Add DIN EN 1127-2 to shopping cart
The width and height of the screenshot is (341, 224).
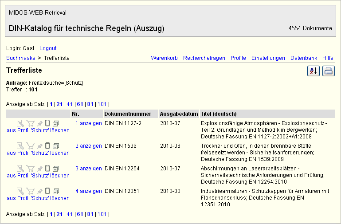click(30, 123)
